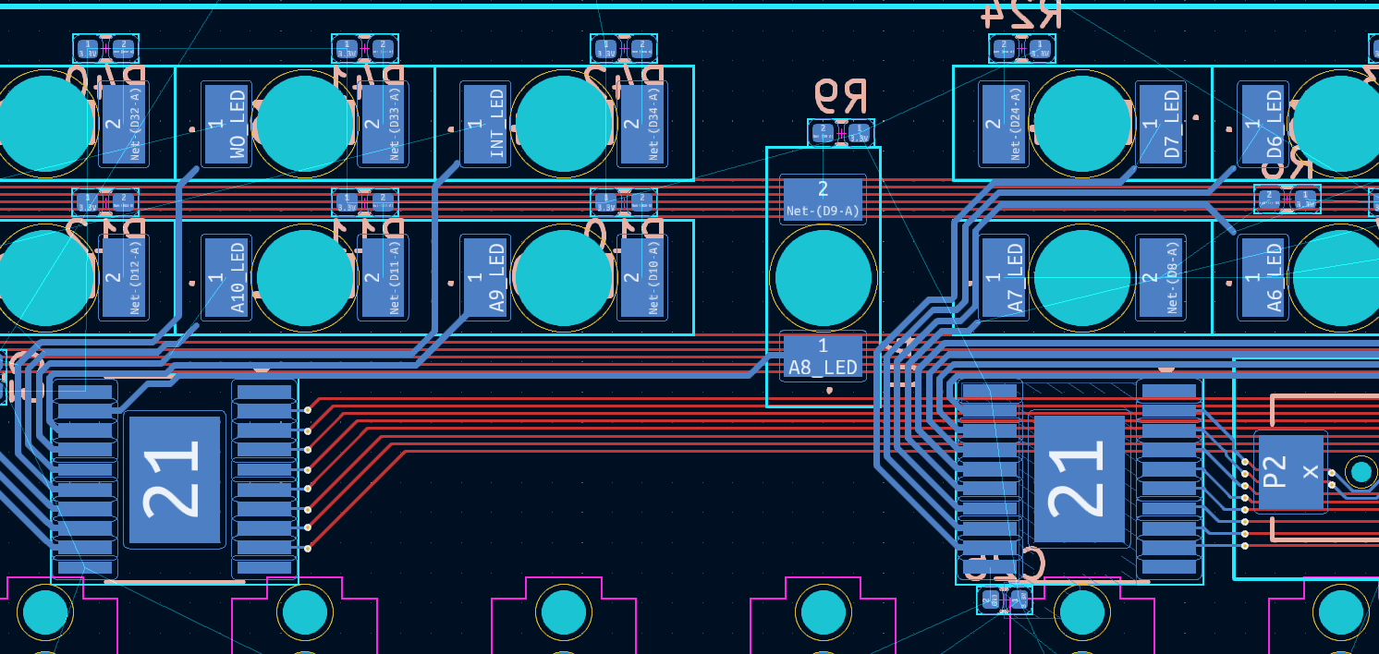Viewport: 1379px width, 654px height.
Task: Select the D7_LED pad
Action: click(x=1161, y=124)
